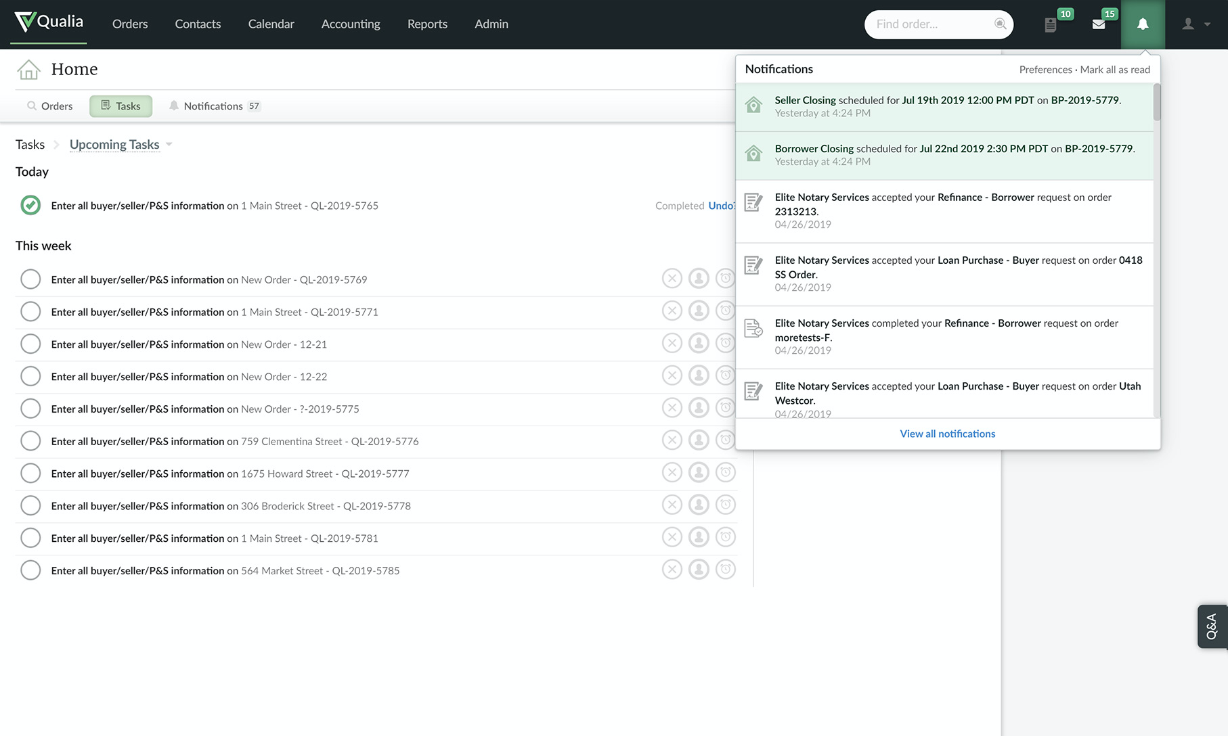
Task: Mark the New Order 12-21 task complete
Action: 30,343
